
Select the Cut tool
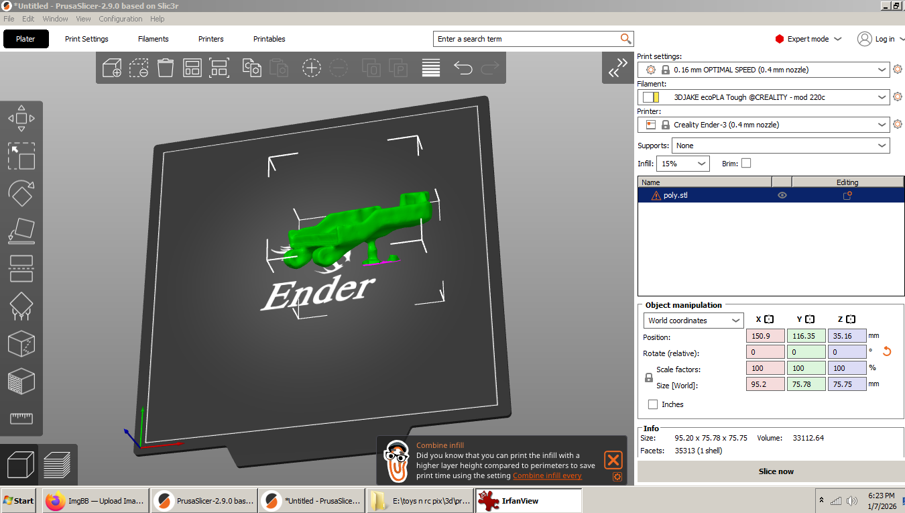coord(21,269)
